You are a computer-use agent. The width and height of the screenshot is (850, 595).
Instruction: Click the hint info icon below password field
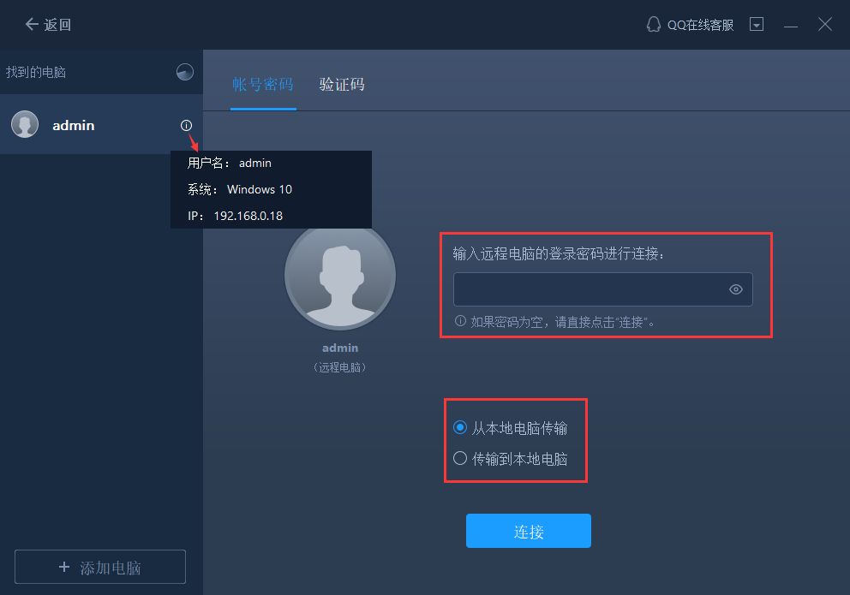(x=460, y=321)
